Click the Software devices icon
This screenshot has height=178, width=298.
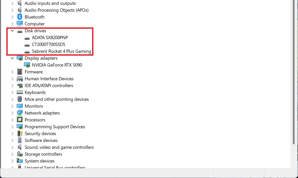[x=20, y=140]
